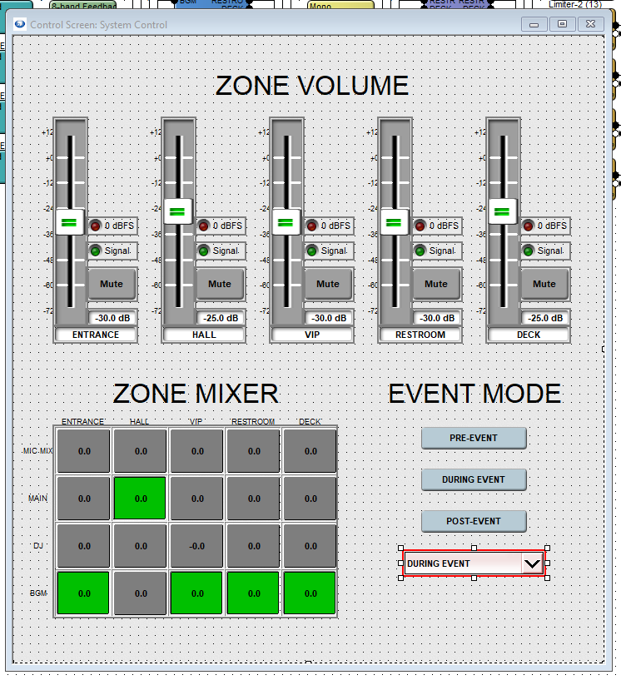Click the ENTRANCE 0 dBFS clip indicator
This screenshot has width=621, height=680.
click(95, 226)
